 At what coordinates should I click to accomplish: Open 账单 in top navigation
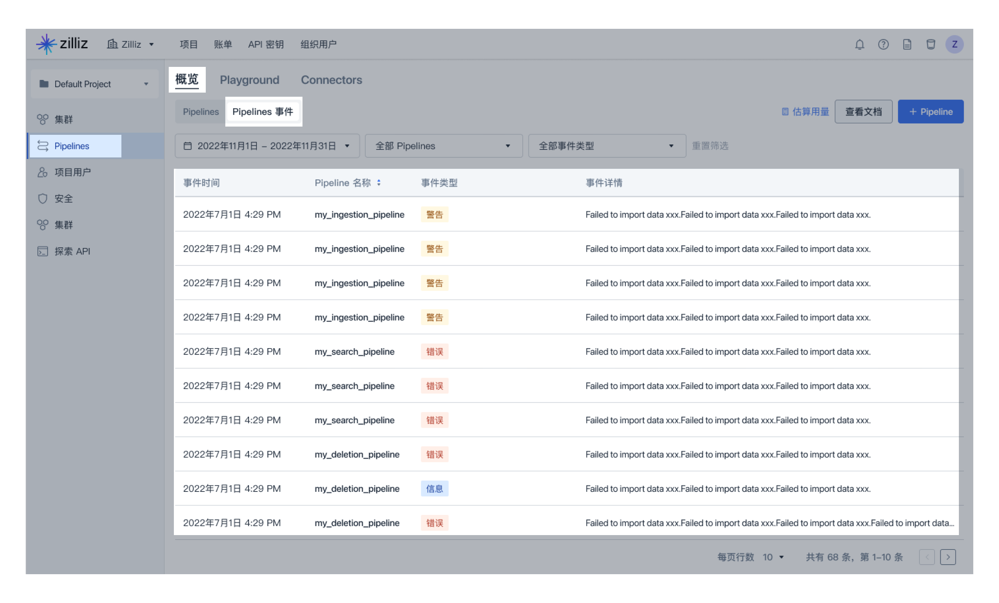[223, 44]
